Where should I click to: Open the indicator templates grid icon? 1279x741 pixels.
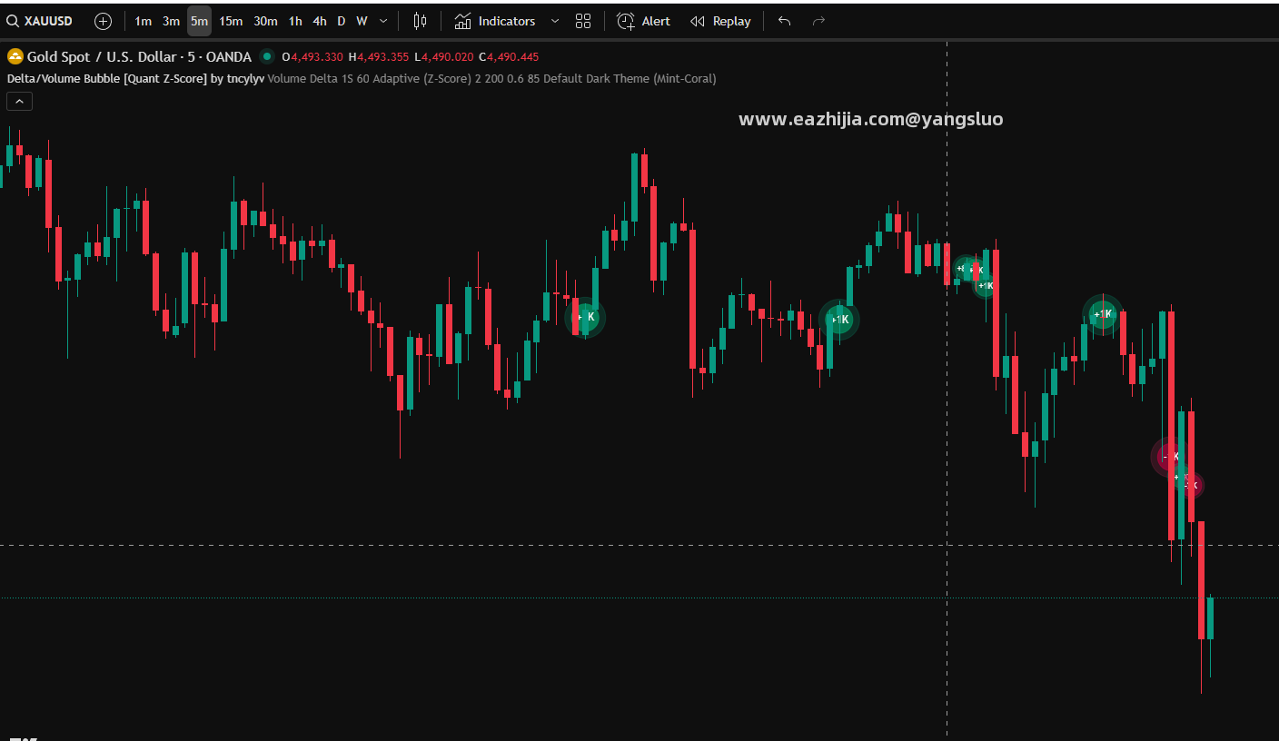pyautogui.click(x=583, y=21)
